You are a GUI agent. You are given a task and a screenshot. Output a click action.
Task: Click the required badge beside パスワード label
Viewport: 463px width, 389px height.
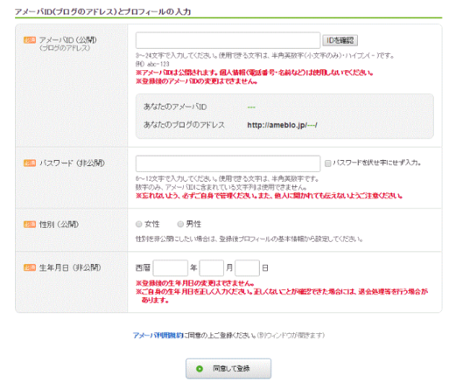tap(30, 163)
